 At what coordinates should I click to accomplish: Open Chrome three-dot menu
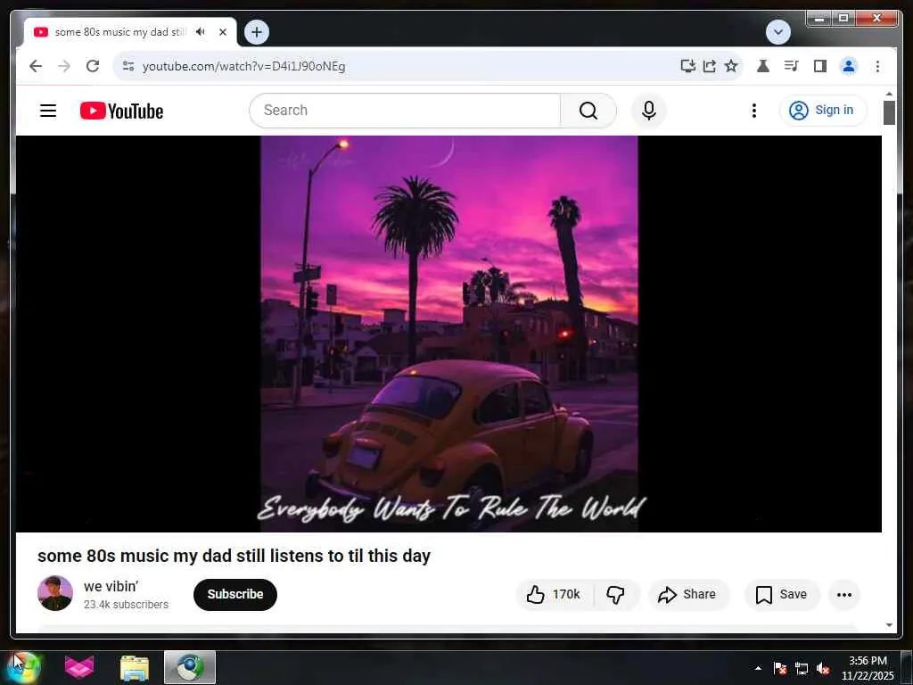877,66
